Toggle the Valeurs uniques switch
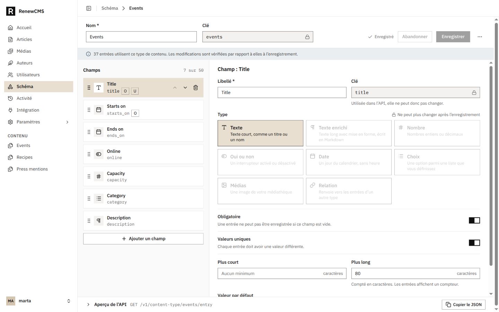 coord(474,243)
